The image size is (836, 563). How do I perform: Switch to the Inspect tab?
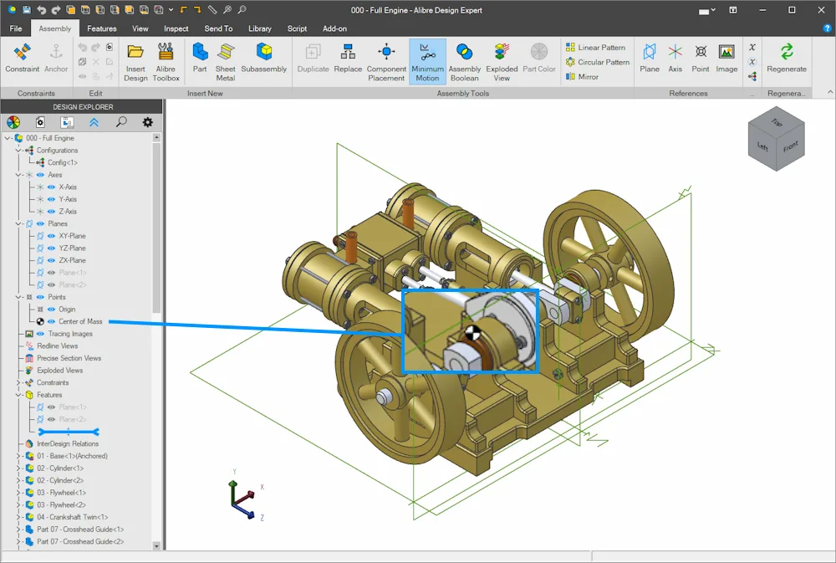click(x=176, y=28)
